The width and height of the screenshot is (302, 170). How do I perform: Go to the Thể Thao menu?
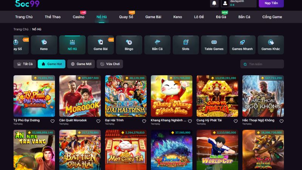(x=52, y=17)
